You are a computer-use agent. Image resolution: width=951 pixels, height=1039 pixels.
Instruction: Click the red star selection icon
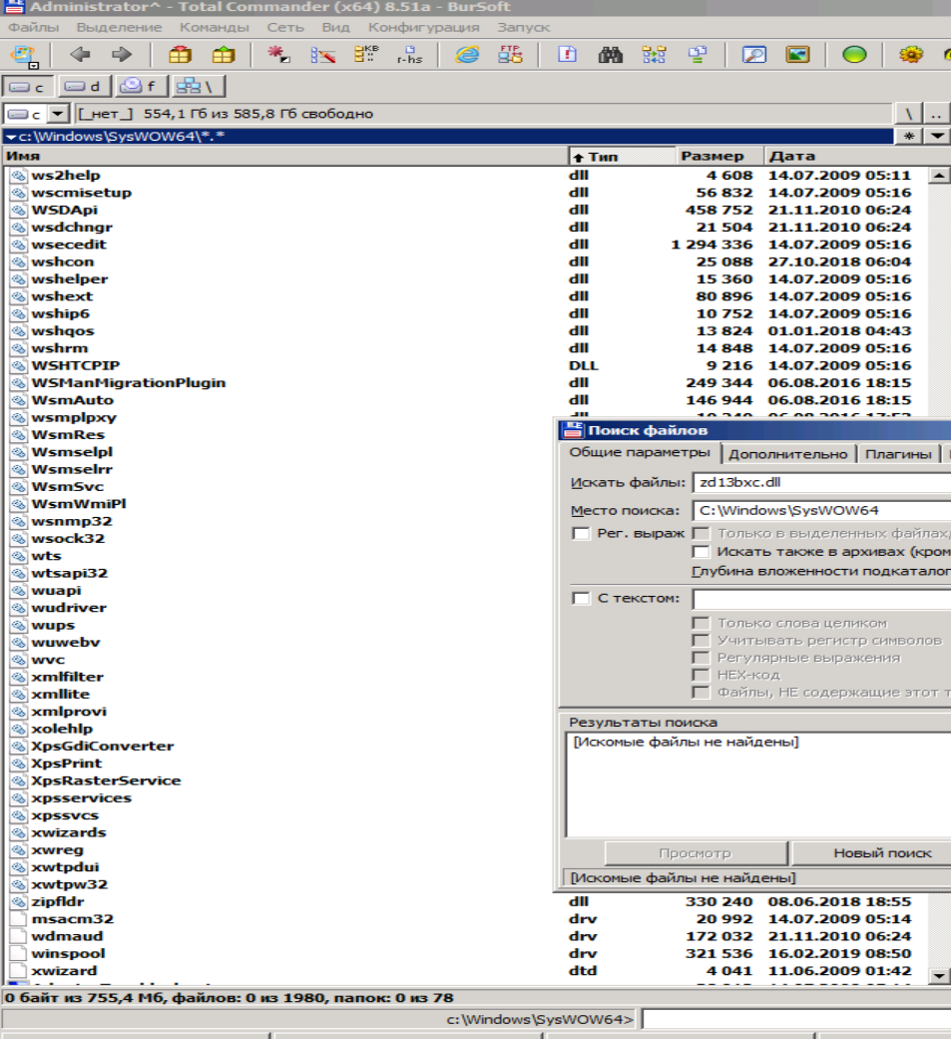tap(279, 54)
